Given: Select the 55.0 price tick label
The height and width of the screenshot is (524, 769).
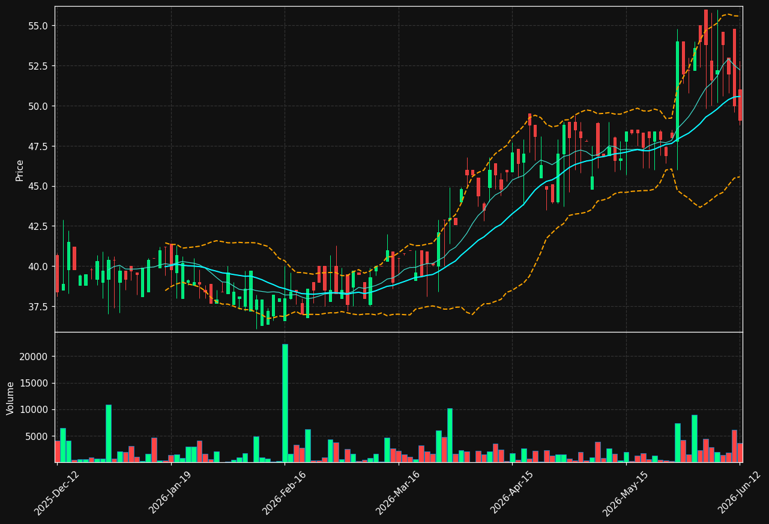Looking at the screenshot, I should coord(38,26).
